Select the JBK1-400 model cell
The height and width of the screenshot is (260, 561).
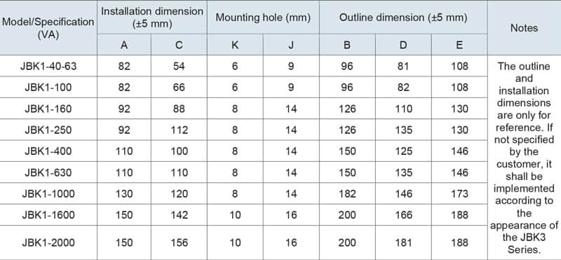[x=48, y=151]
